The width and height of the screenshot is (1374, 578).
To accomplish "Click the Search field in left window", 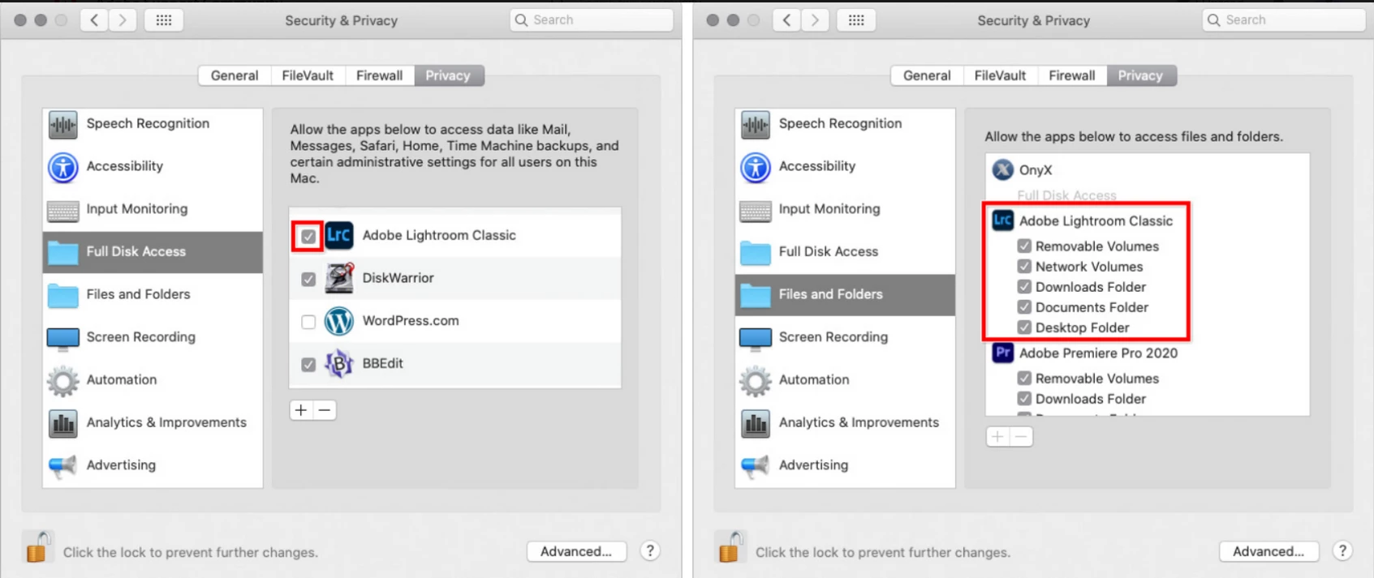I will click(x=592, y=20).
